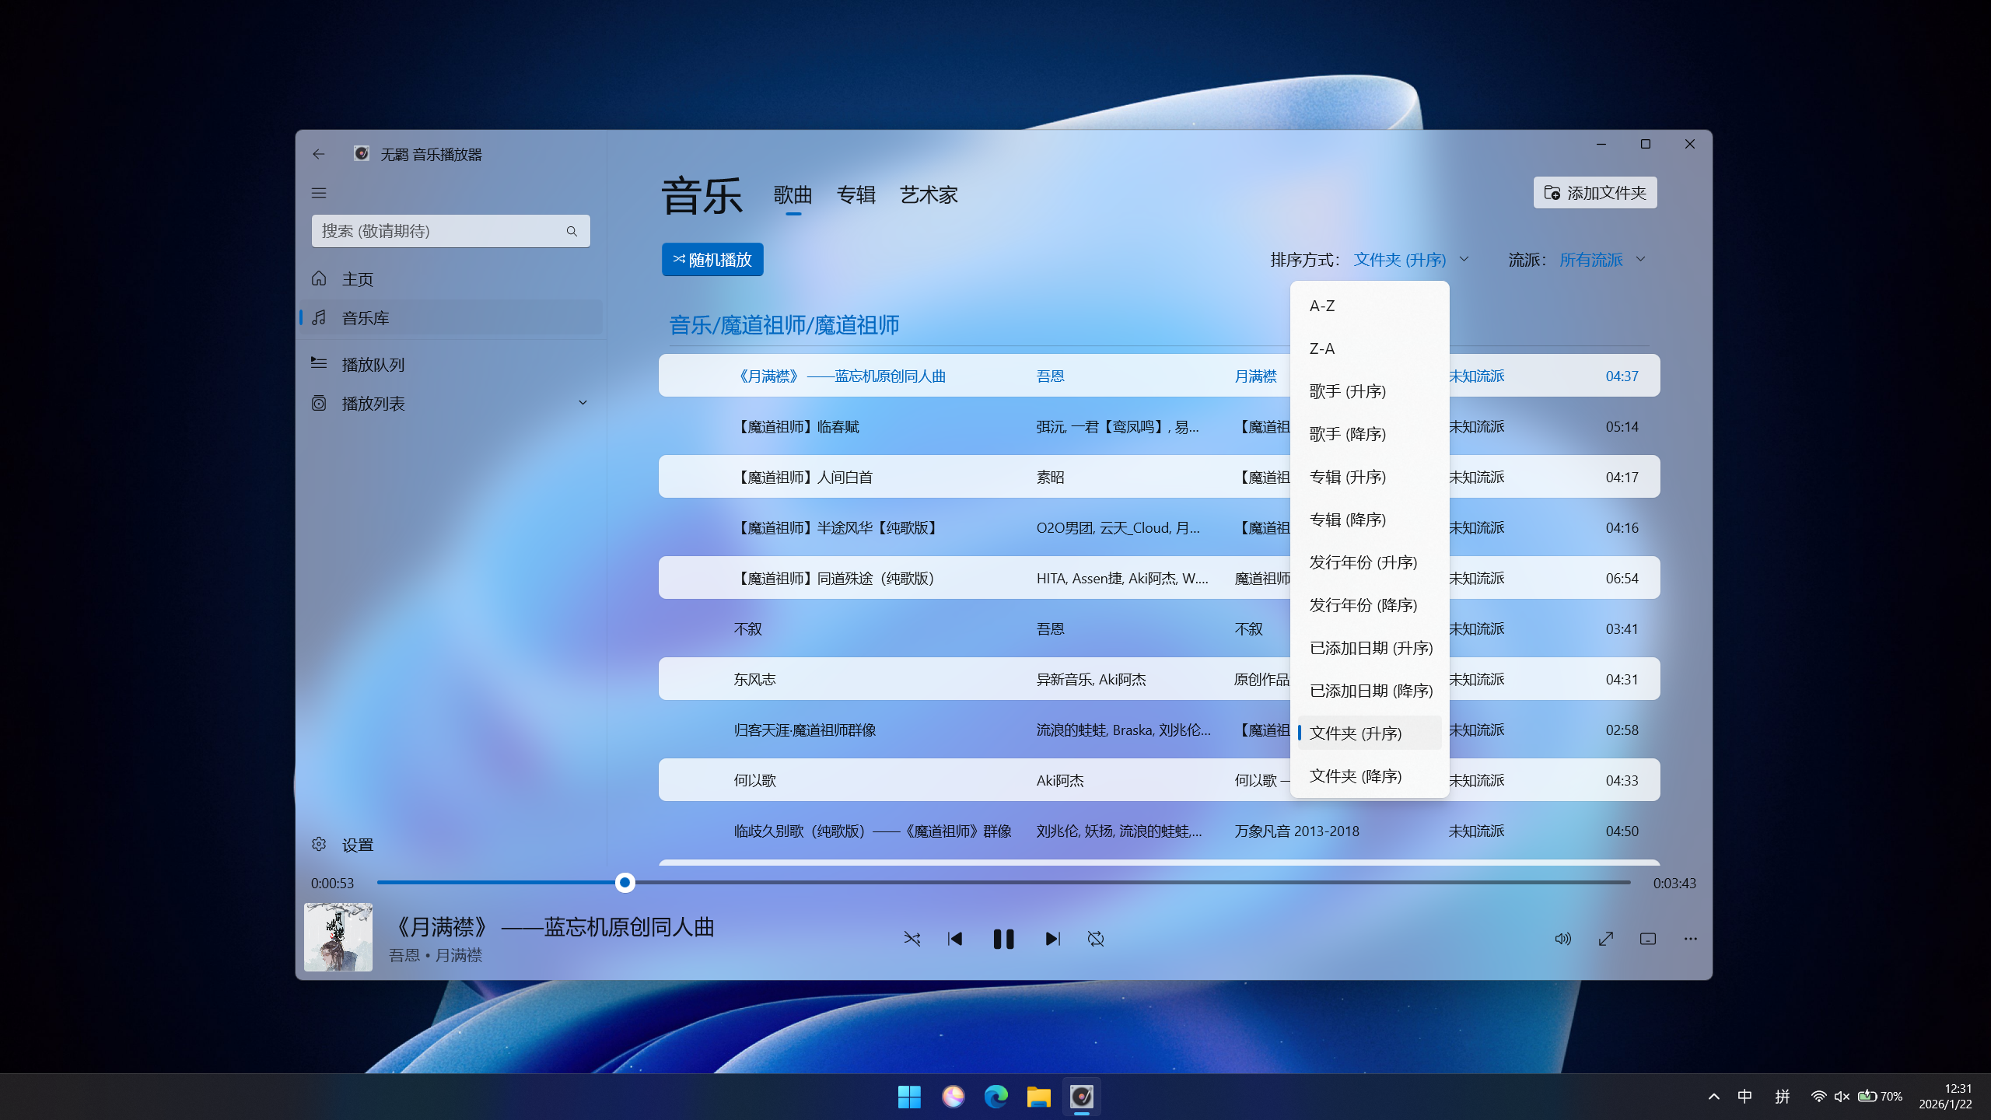Sort by 发行年份 (升序)
Screen dimensions: 1991x1120
(1370, 562)
